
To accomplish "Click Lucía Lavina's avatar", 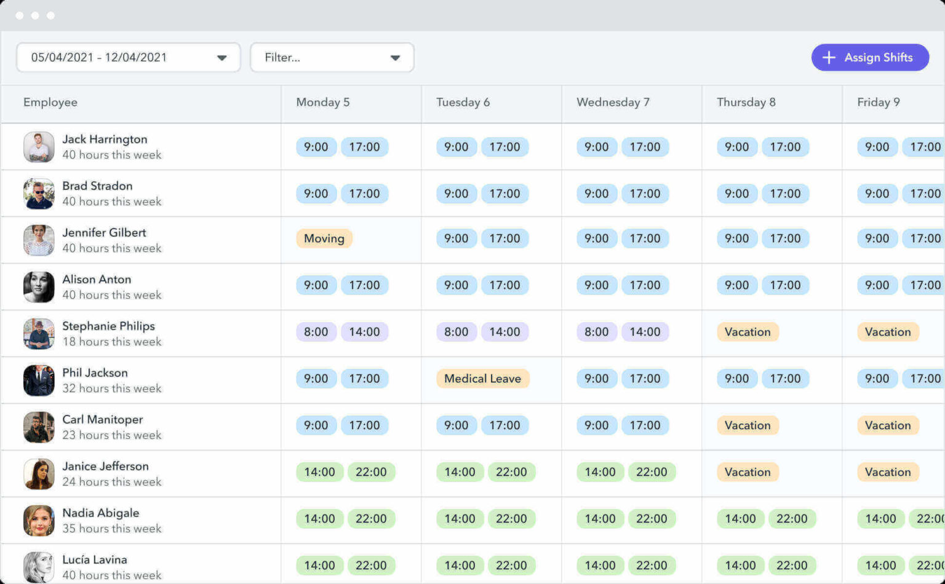I will point(38,565).
